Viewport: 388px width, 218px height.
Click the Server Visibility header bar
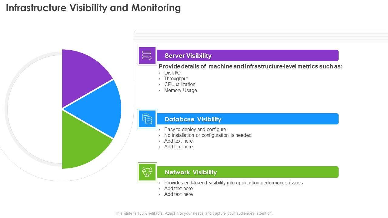point(247,56)
